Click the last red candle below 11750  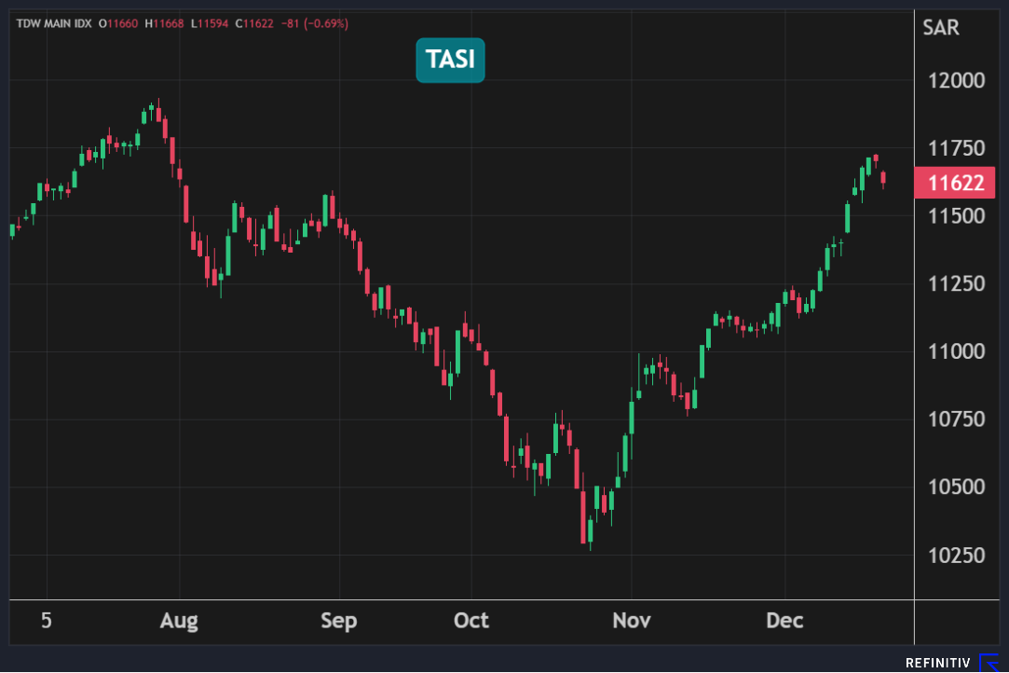(883, 178)
